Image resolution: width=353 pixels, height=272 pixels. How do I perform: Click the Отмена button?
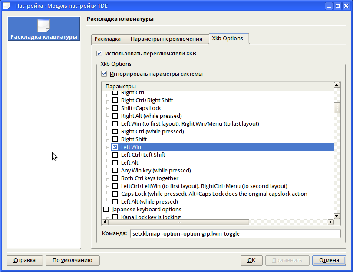(x=329, y=260)
